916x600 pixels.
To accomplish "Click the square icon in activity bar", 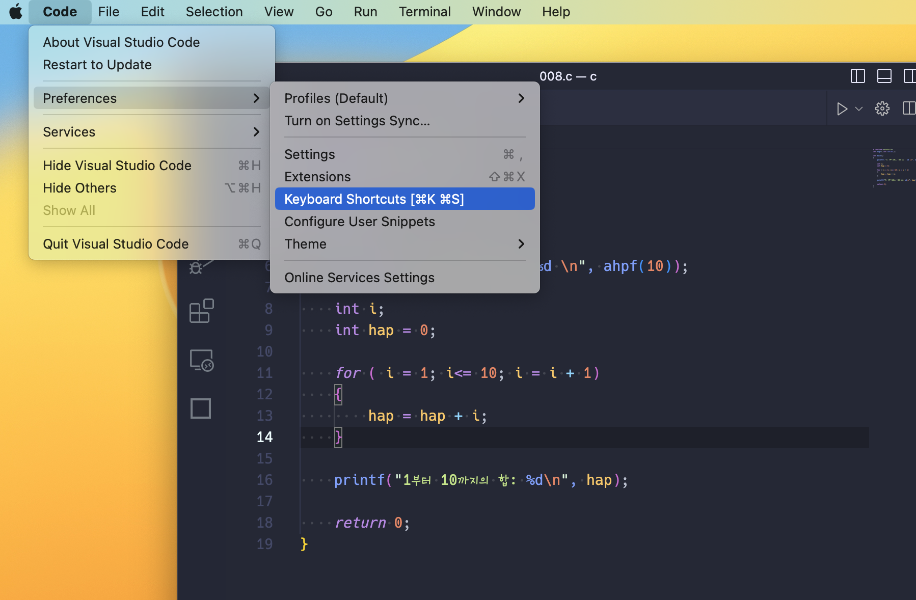I will tap(201, 408).
